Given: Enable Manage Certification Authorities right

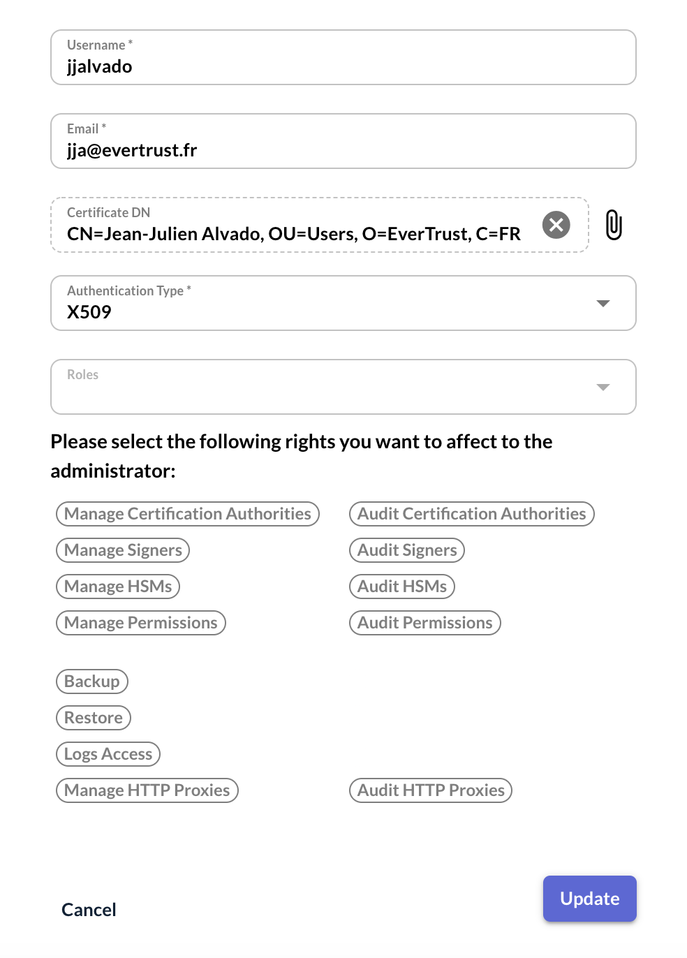Looking at the screenshot, I should (187, 513).
